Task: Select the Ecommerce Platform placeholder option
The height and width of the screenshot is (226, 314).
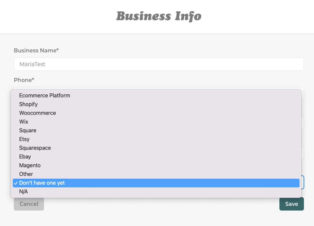Action: point(156,95)
